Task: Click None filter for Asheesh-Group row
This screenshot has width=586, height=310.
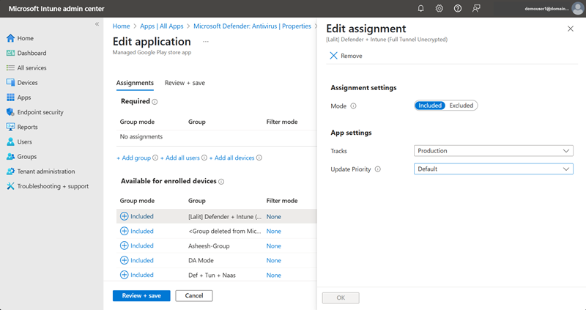Action: 273,246
